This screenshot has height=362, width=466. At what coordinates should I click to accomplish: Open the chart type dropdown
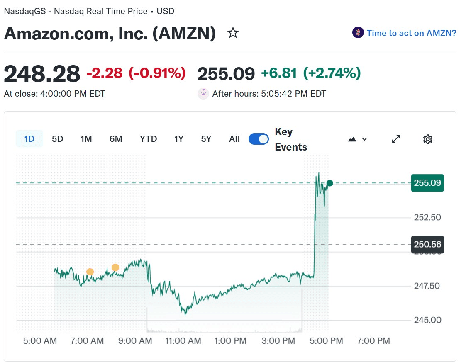coord(357,139)
